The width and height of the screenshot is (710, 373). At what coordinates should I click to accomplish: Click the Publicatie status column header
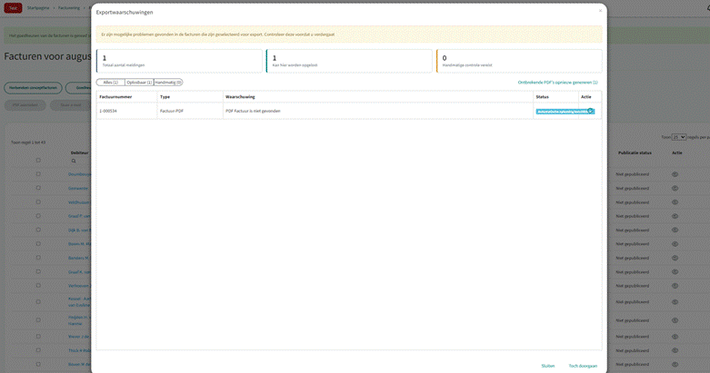click(x=635, y=152)
